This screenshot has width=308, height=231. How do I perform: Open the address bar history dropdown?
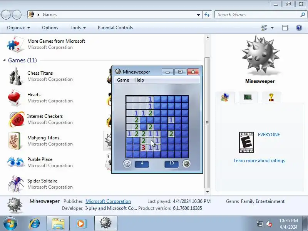[x=198, y=15]
